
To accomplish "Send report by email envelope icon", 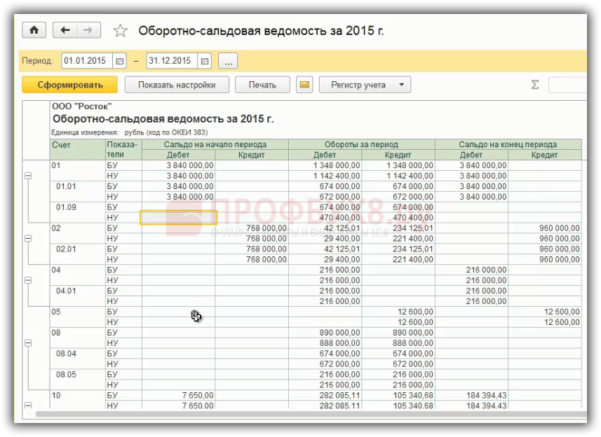I will (x=304, y=85).
